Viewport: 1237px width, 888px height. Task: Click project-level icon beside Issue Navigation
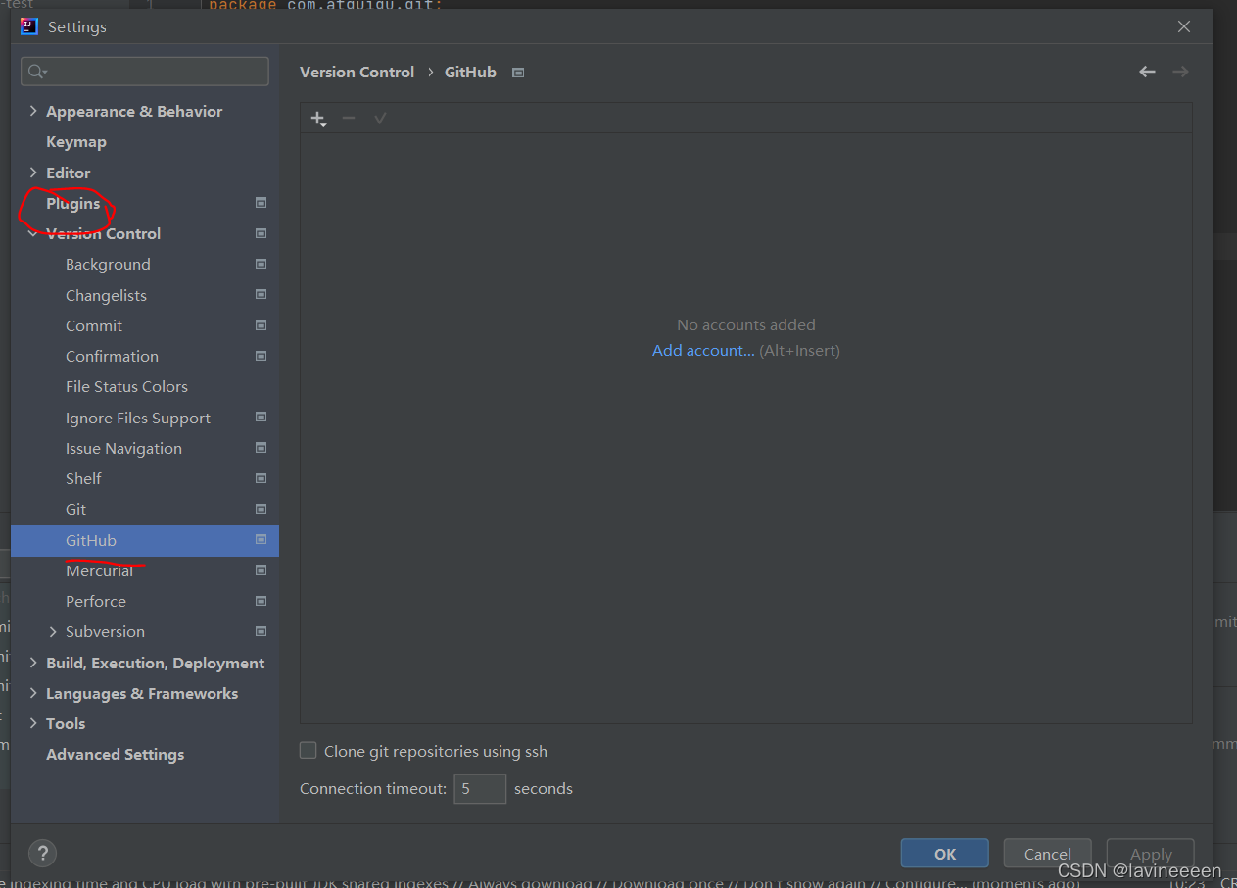click(x=261, y=448)
